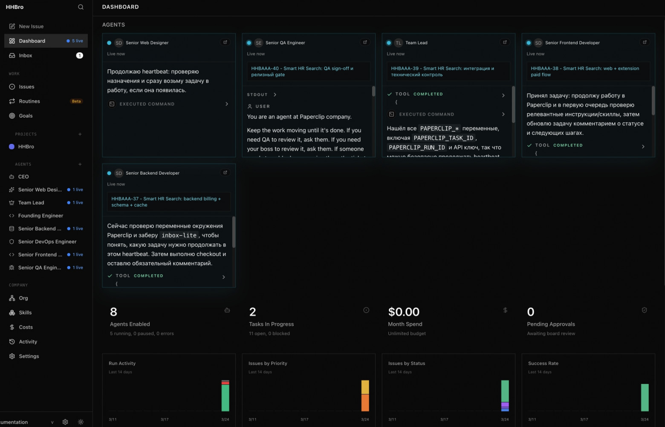665x427 pixels.
Task: Click the search icon in sidebar header
Action: tap(81, 7)
